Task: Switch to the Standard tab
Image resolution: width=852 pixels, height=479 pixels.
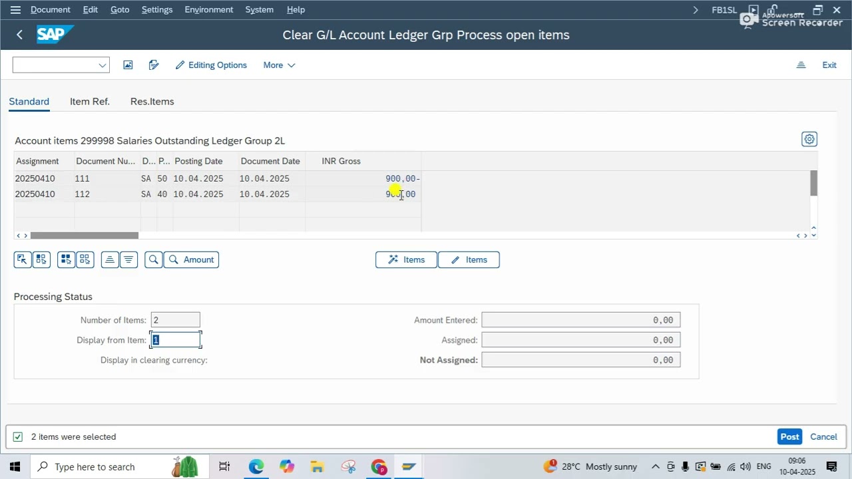Action: 29,102
